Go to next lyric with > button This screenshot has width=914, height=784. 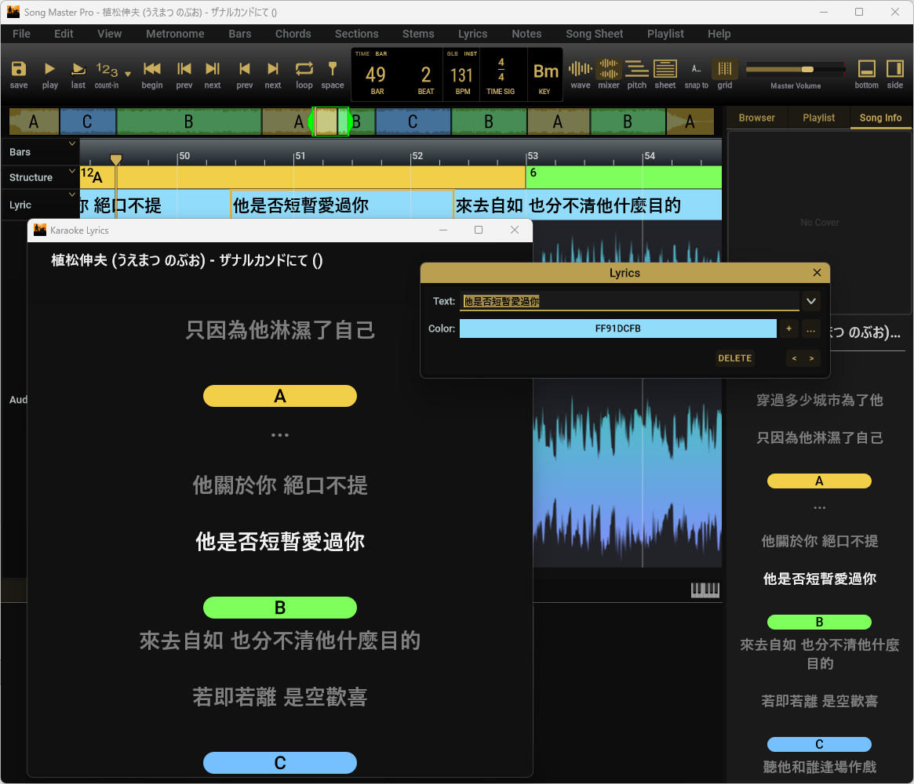pyautogui.click(x=811, y=358)
